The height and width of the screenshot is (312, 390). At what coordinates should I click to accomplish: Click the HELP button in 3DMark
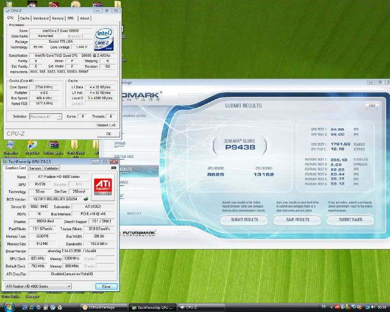tap(372, 106)
